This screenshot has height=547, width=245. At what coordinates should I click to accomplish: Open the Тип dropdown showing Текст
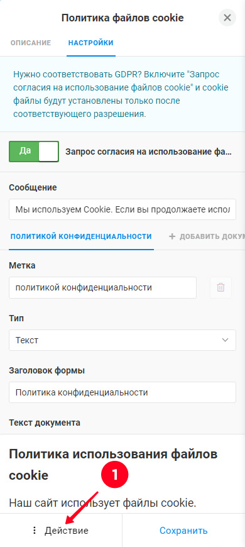(x=122, y=340)
